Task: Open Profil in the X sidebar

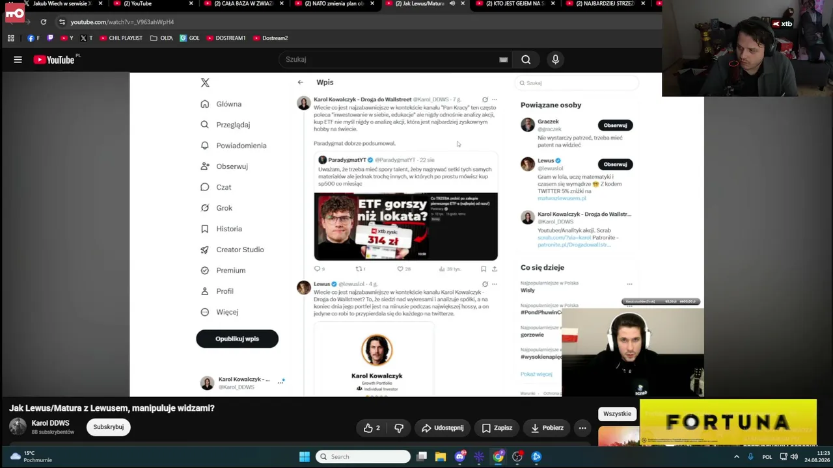Action: pos(217,291)
